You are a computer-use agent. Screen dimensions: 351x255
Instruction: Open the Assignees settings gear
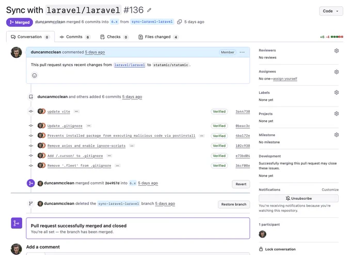(x=337, y=72)
